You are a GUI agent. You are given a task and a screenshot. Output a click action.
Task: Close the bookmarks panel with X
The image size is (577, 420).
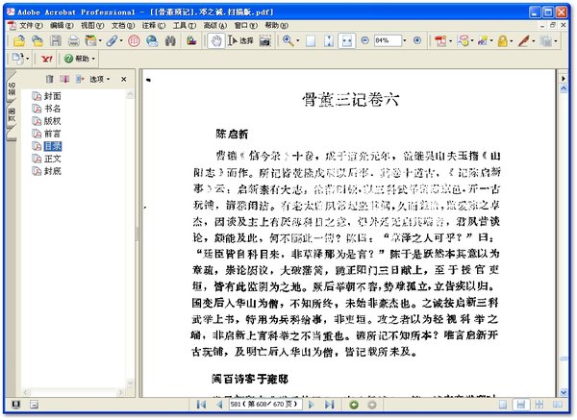click(x=124, y=79)
